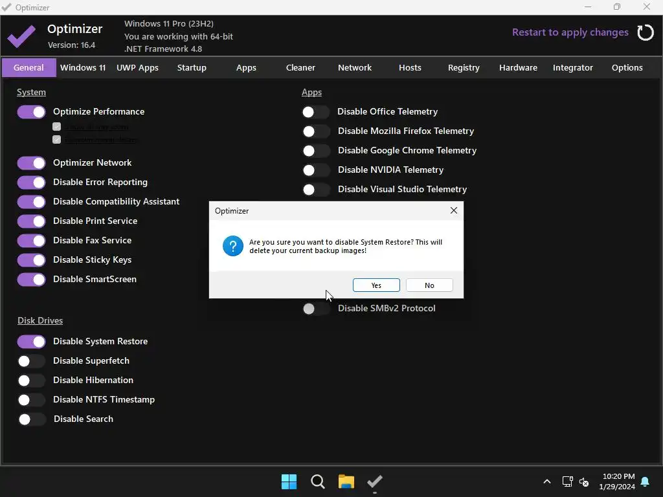Click the purple Optimizer checkmark logo
The image size is (663, 497).
click(x=21, y=36)
